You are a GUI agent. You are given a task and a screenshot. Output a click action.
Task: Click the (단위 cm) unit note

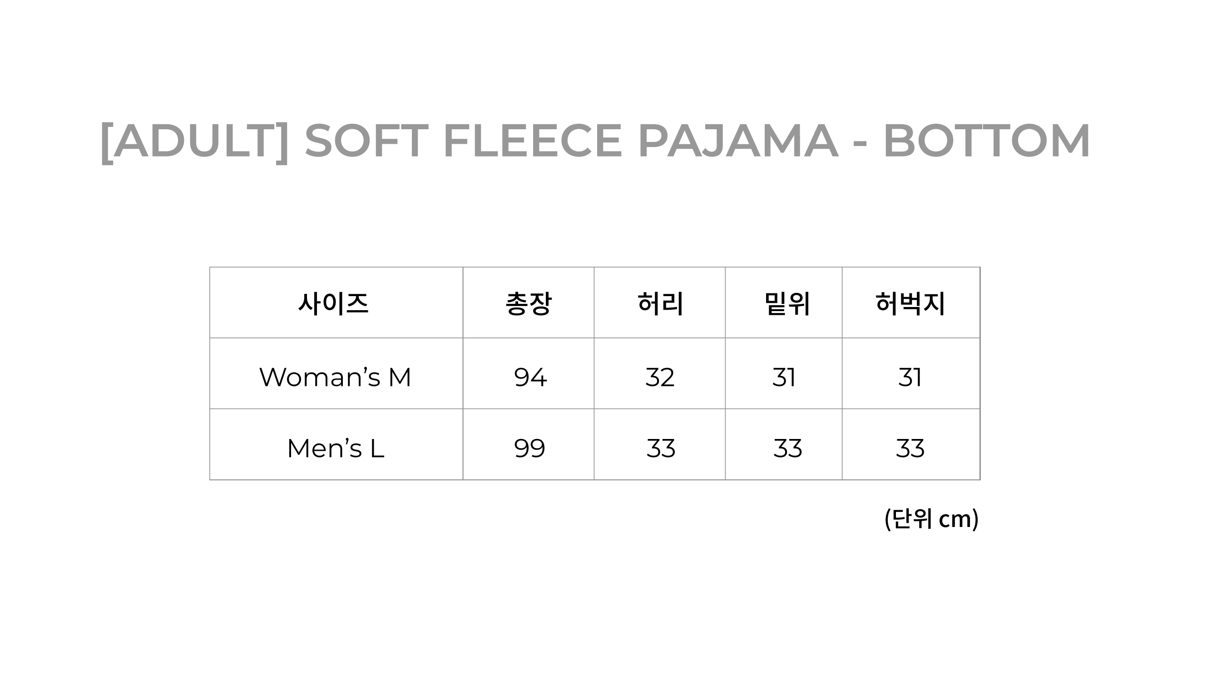pyautogui.click(x=931, y=519)
